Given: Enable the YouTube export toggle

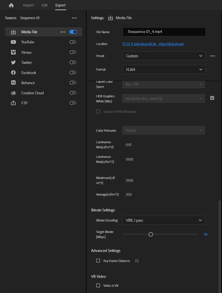Looking at the screenshot, I should tap(73, 42).
